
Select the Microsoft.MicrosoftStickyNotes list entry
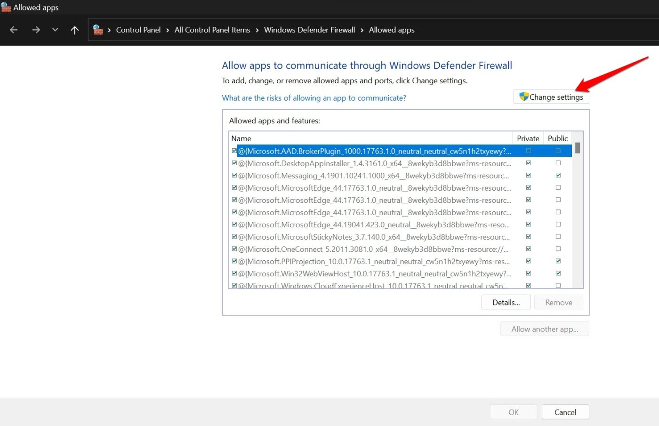pos(374,237)
